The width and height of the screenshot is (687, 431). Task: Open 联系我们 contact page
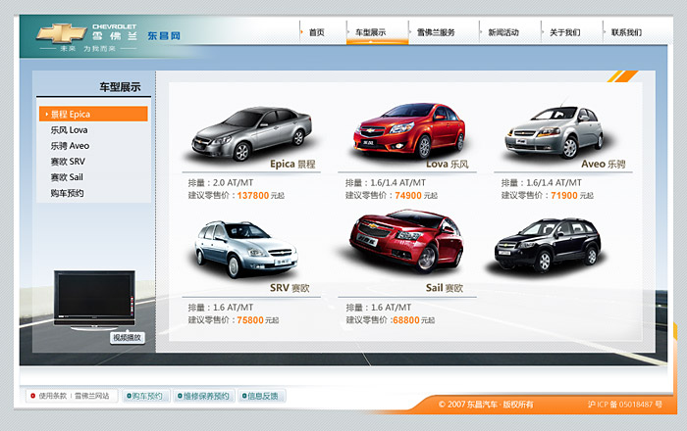coord(626,32)
